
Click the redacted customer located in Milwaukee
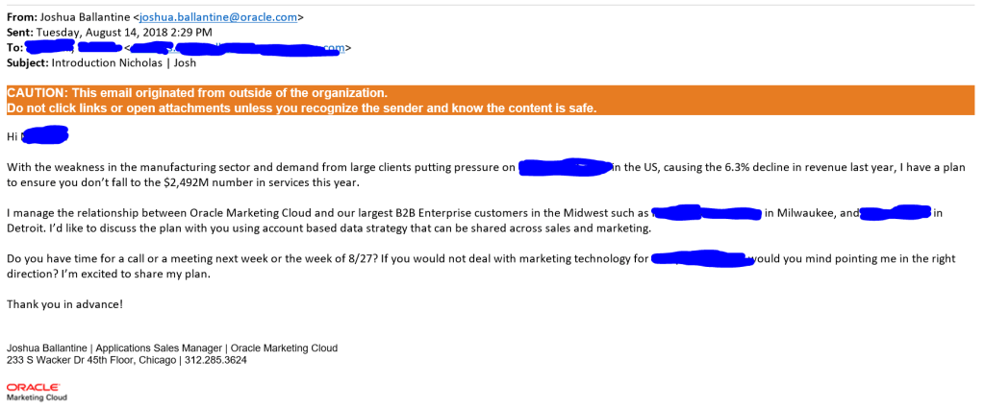coord(706,212)
